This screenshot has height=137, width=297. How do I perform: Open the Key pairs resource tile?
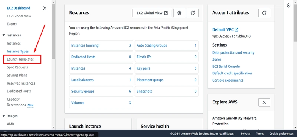(166, 68)
